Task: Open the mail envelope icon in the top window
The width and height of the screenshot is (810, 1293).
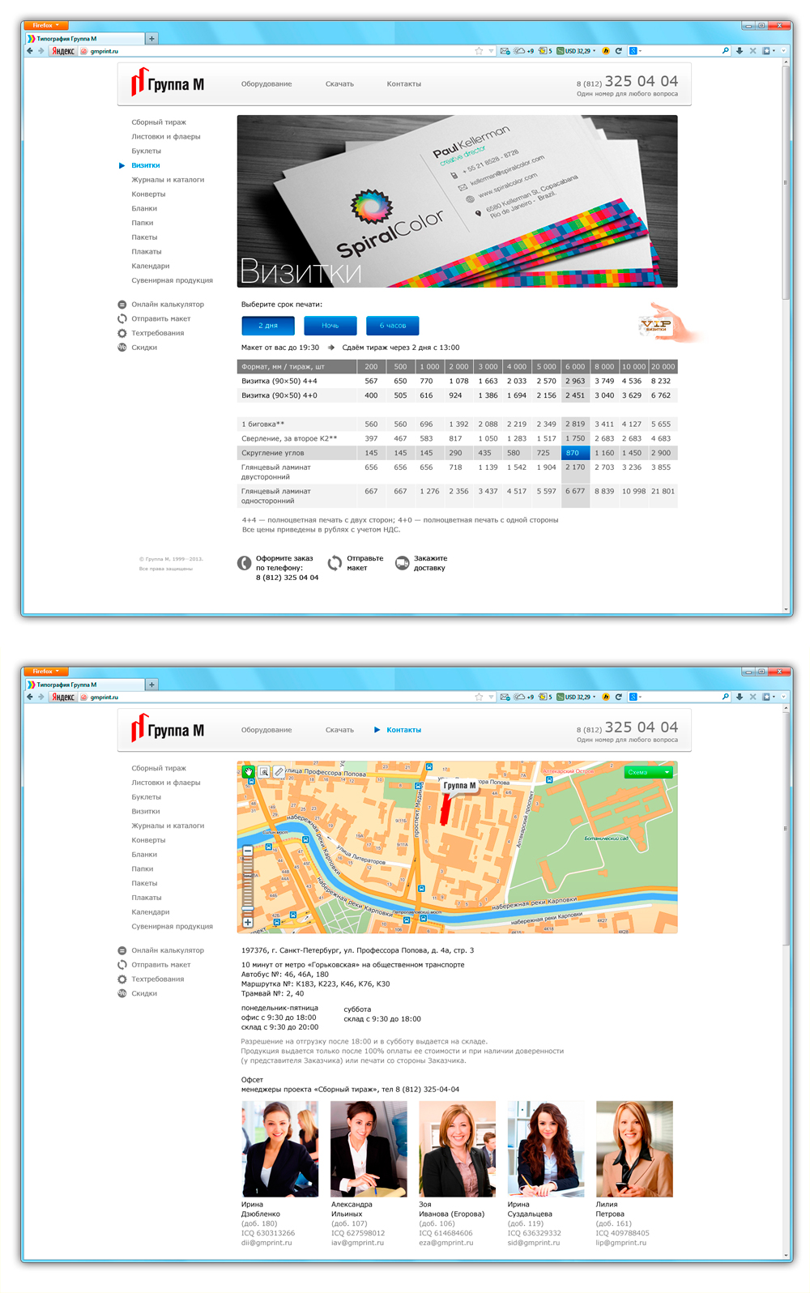Action: point(505,51)
